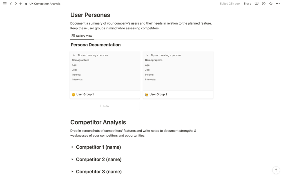
Task: View page history clock icon
Action: [264, 4]
